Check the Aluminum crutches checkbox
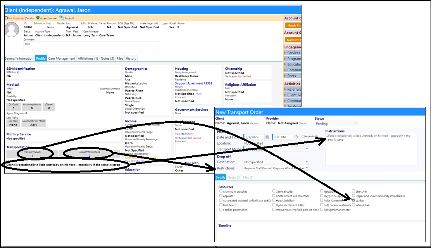Viewport: 431px width, 248px height. pyautogui.click(x=221, y=191)
